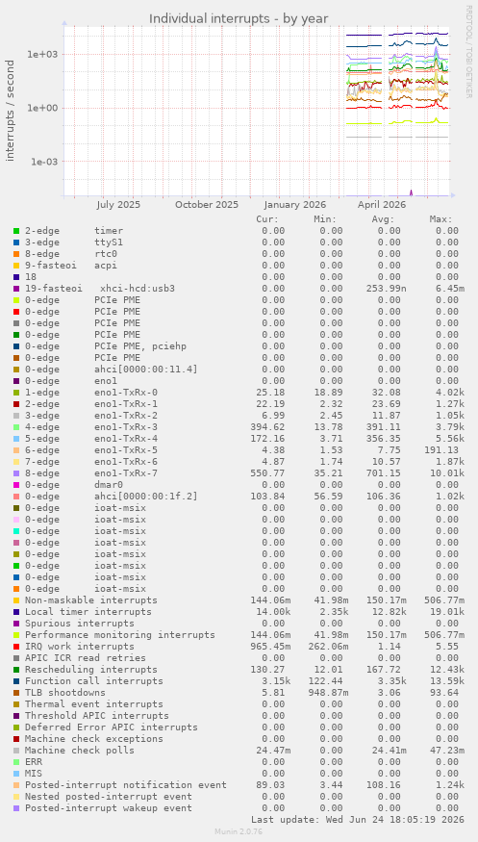
Task: Click the April 2026 axis label
Action: click(382, 205)
